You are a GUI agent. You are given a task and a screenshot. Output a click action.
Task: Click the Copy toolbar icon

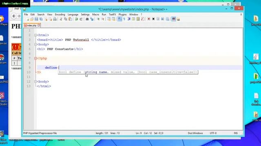click(x=66, y=19)
